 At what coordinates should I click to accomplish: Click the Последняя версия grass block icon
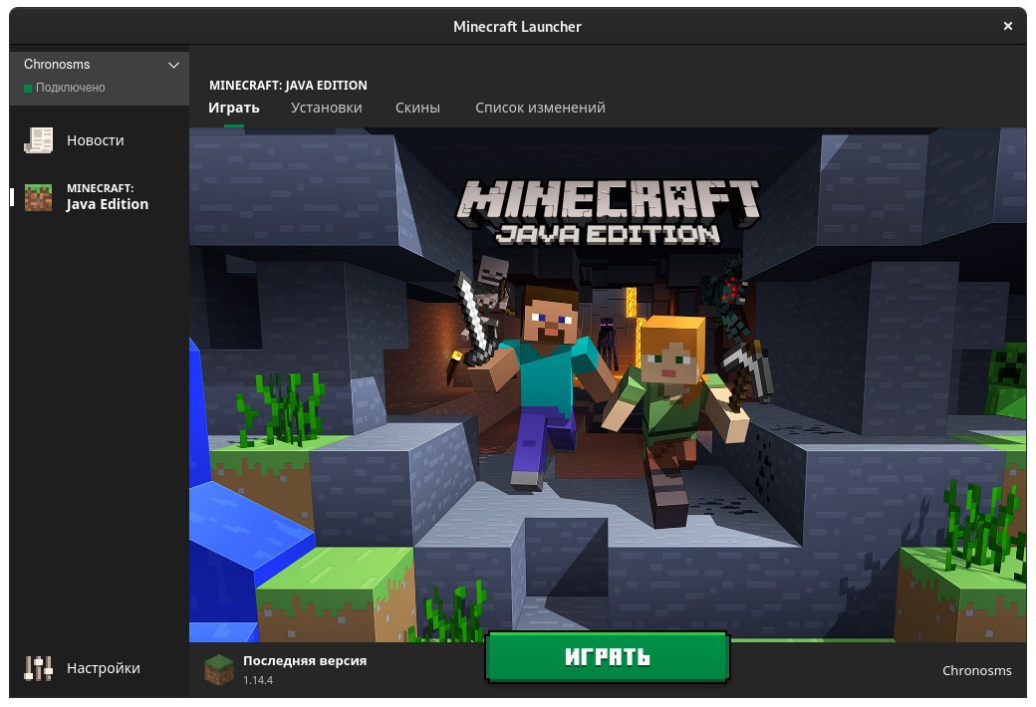coord(219,669)
